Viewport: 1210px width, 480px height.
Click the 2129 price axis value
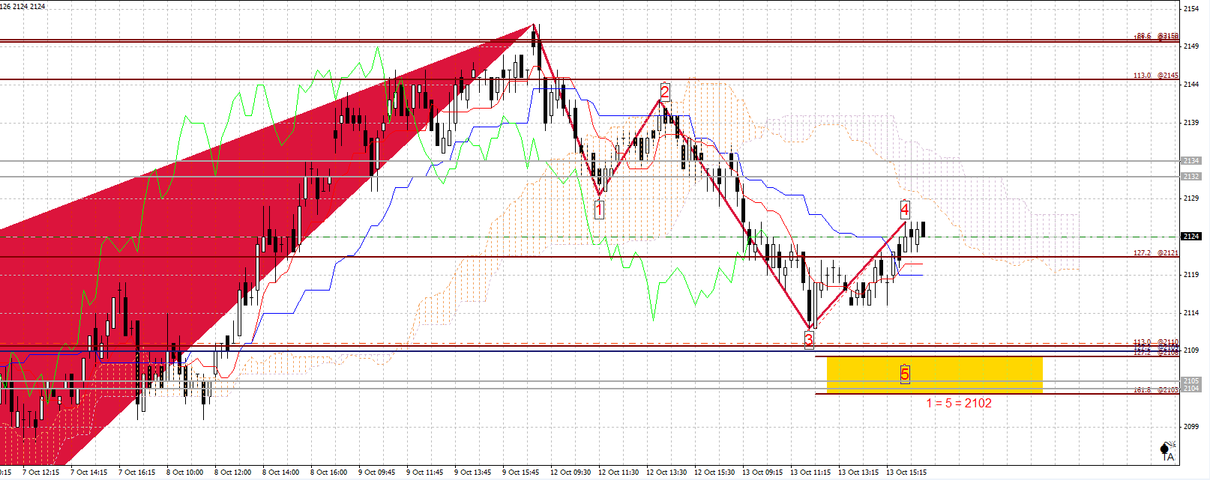[x=1191, y=198]
